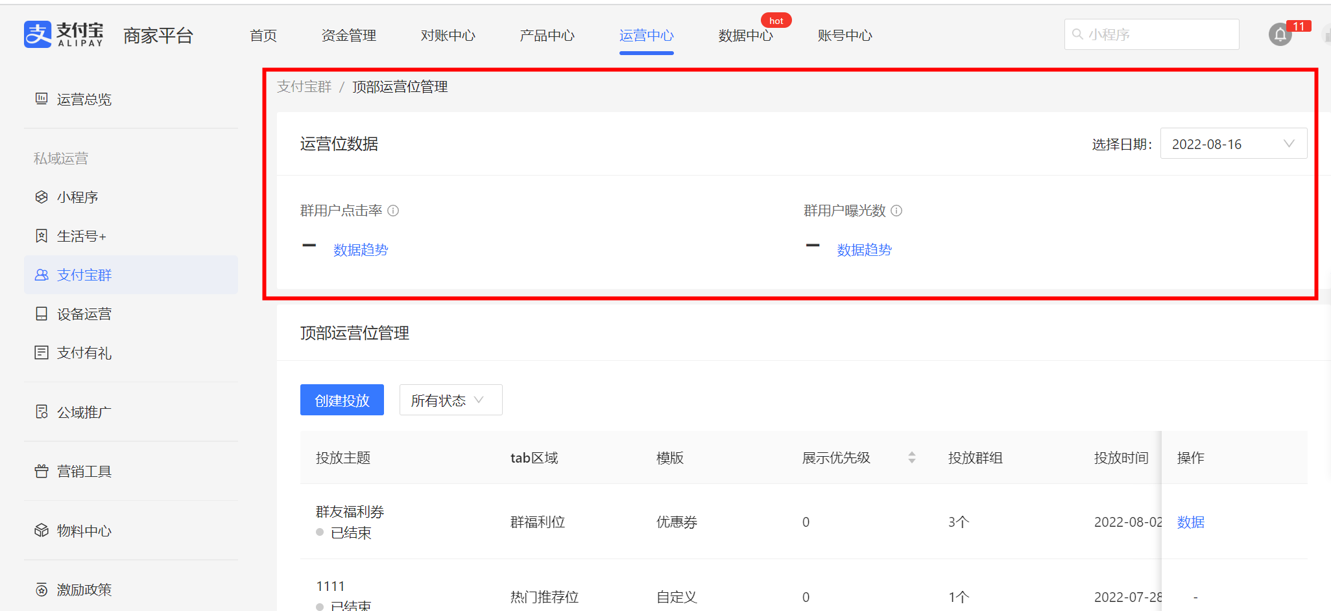Click the search magnifier icon

(1077, 34)
